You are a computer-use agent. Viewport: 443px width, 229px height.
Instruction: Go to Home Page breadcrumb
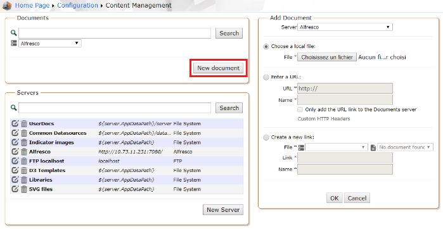click(x=32, y=5)
